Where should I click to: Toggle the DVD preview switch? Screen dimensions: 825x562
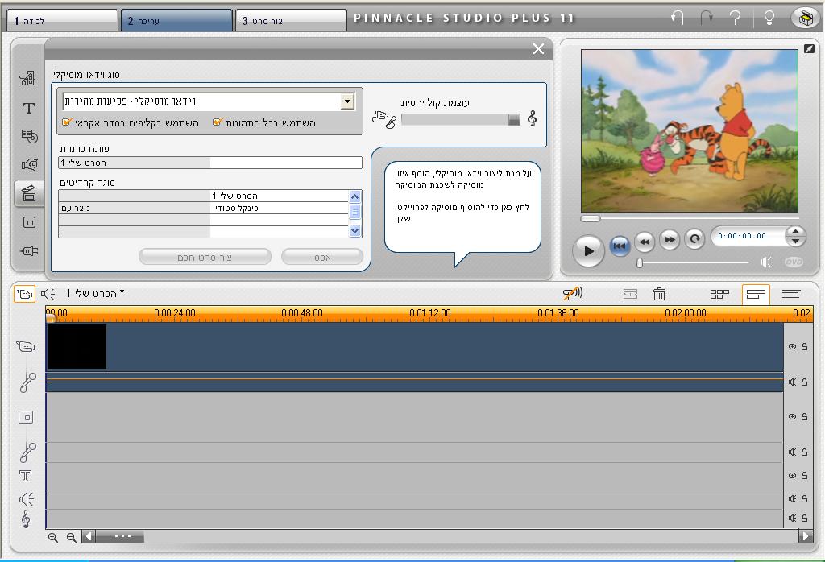794,262
